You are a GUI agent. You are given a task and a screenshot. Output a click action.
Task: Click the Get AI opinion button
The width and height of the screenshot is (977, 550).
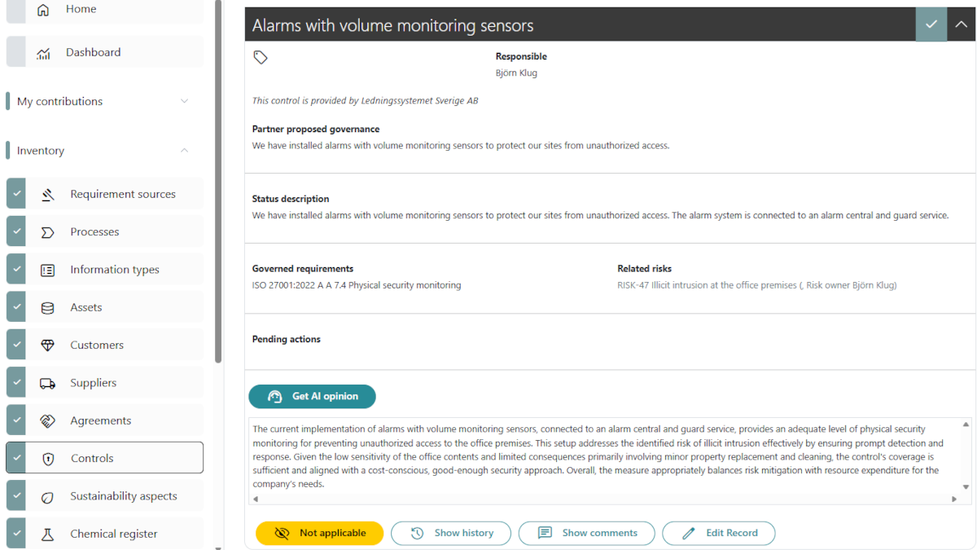312,397
